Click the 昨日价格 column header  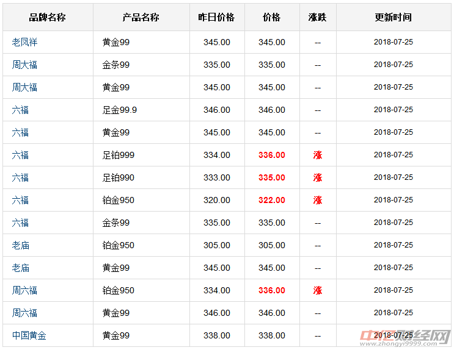click(216, 17)
